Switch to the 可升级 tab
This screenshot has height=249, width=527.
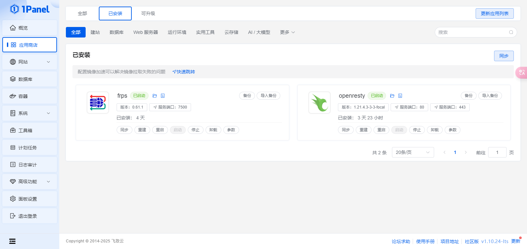(x=148, y=13)
